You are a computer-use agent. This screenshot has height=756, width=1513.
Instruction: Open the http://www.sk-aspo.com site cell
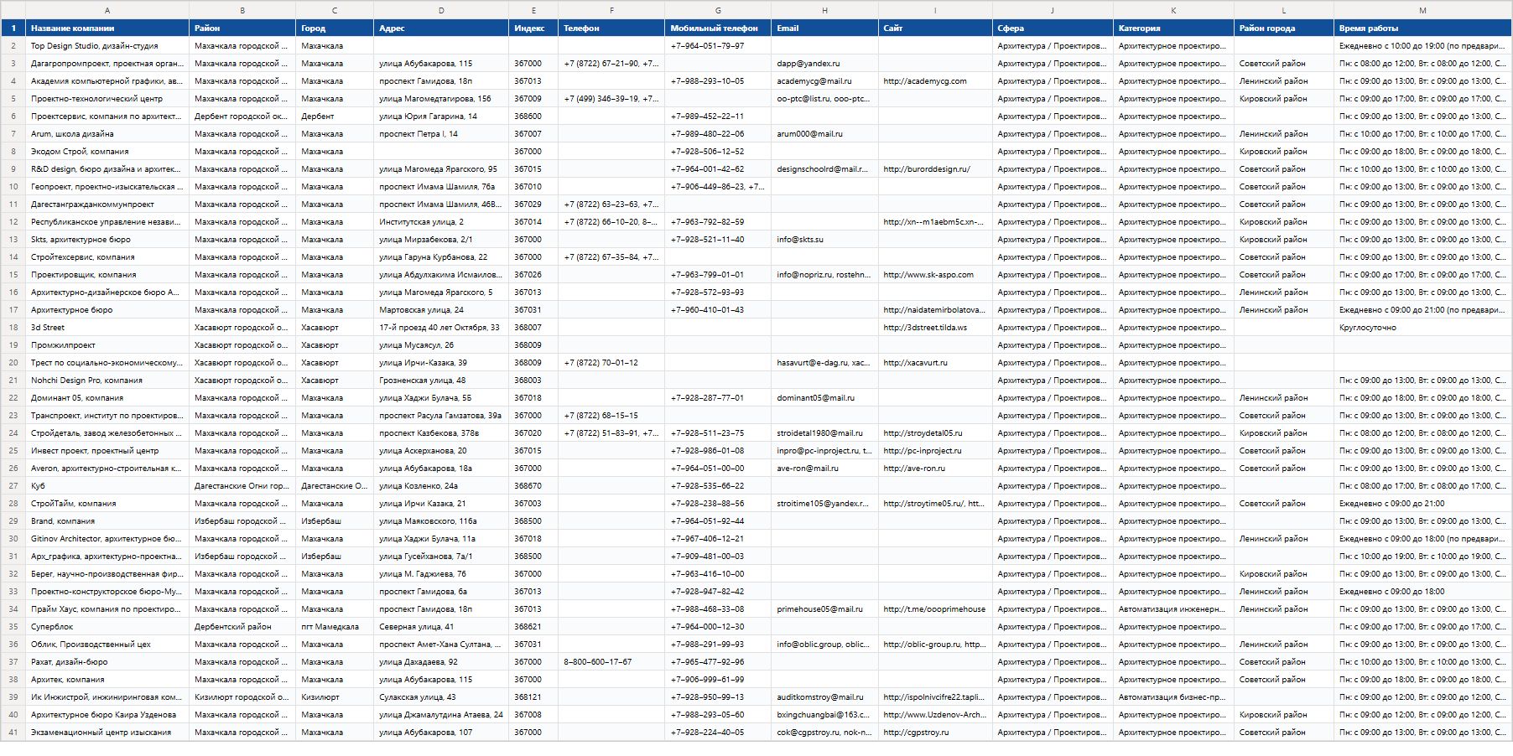pos(935,275)
